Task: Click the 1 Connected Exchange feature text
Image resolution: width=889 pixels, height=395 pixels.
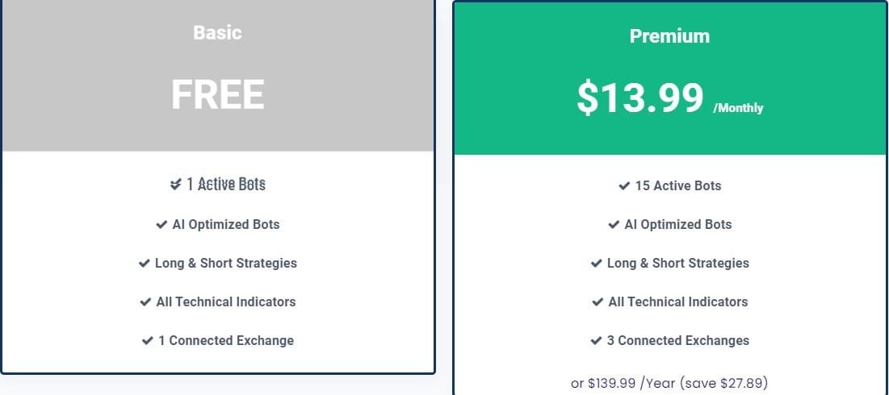Action: (x=225, y=341)
